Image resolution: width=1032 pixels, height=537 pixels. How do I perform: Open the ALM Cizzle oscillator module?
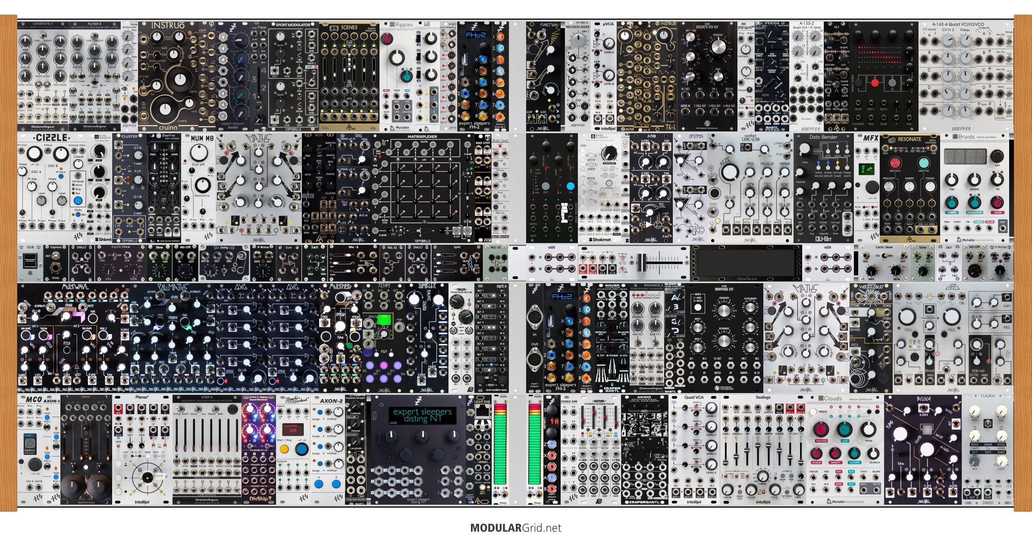[52, 188]
